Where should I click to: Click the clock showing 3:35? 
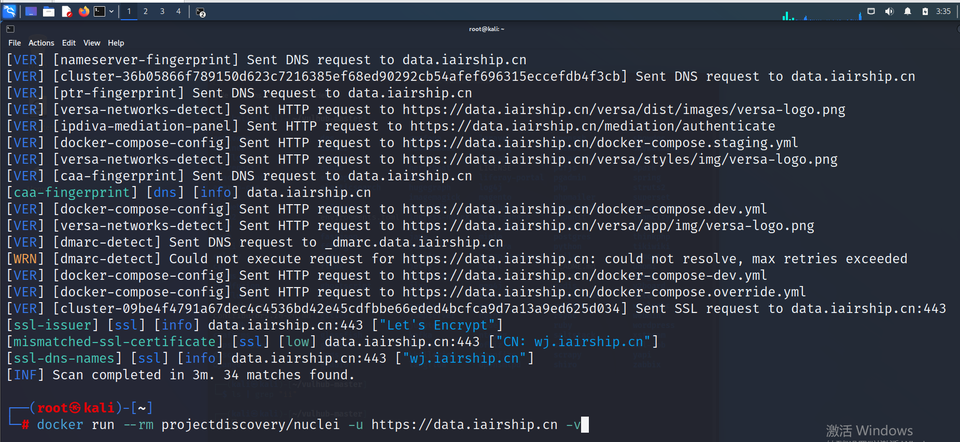[x=943, y=11]
